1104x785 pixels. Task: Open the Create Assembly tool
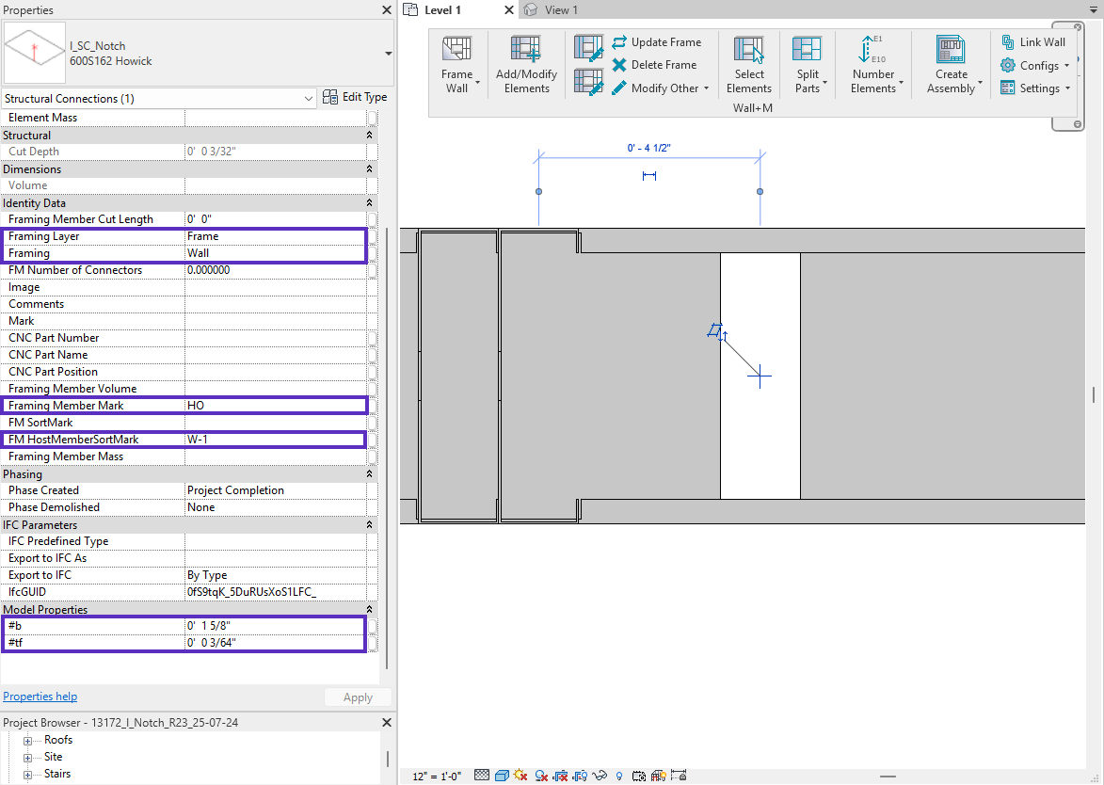(952, 64)
